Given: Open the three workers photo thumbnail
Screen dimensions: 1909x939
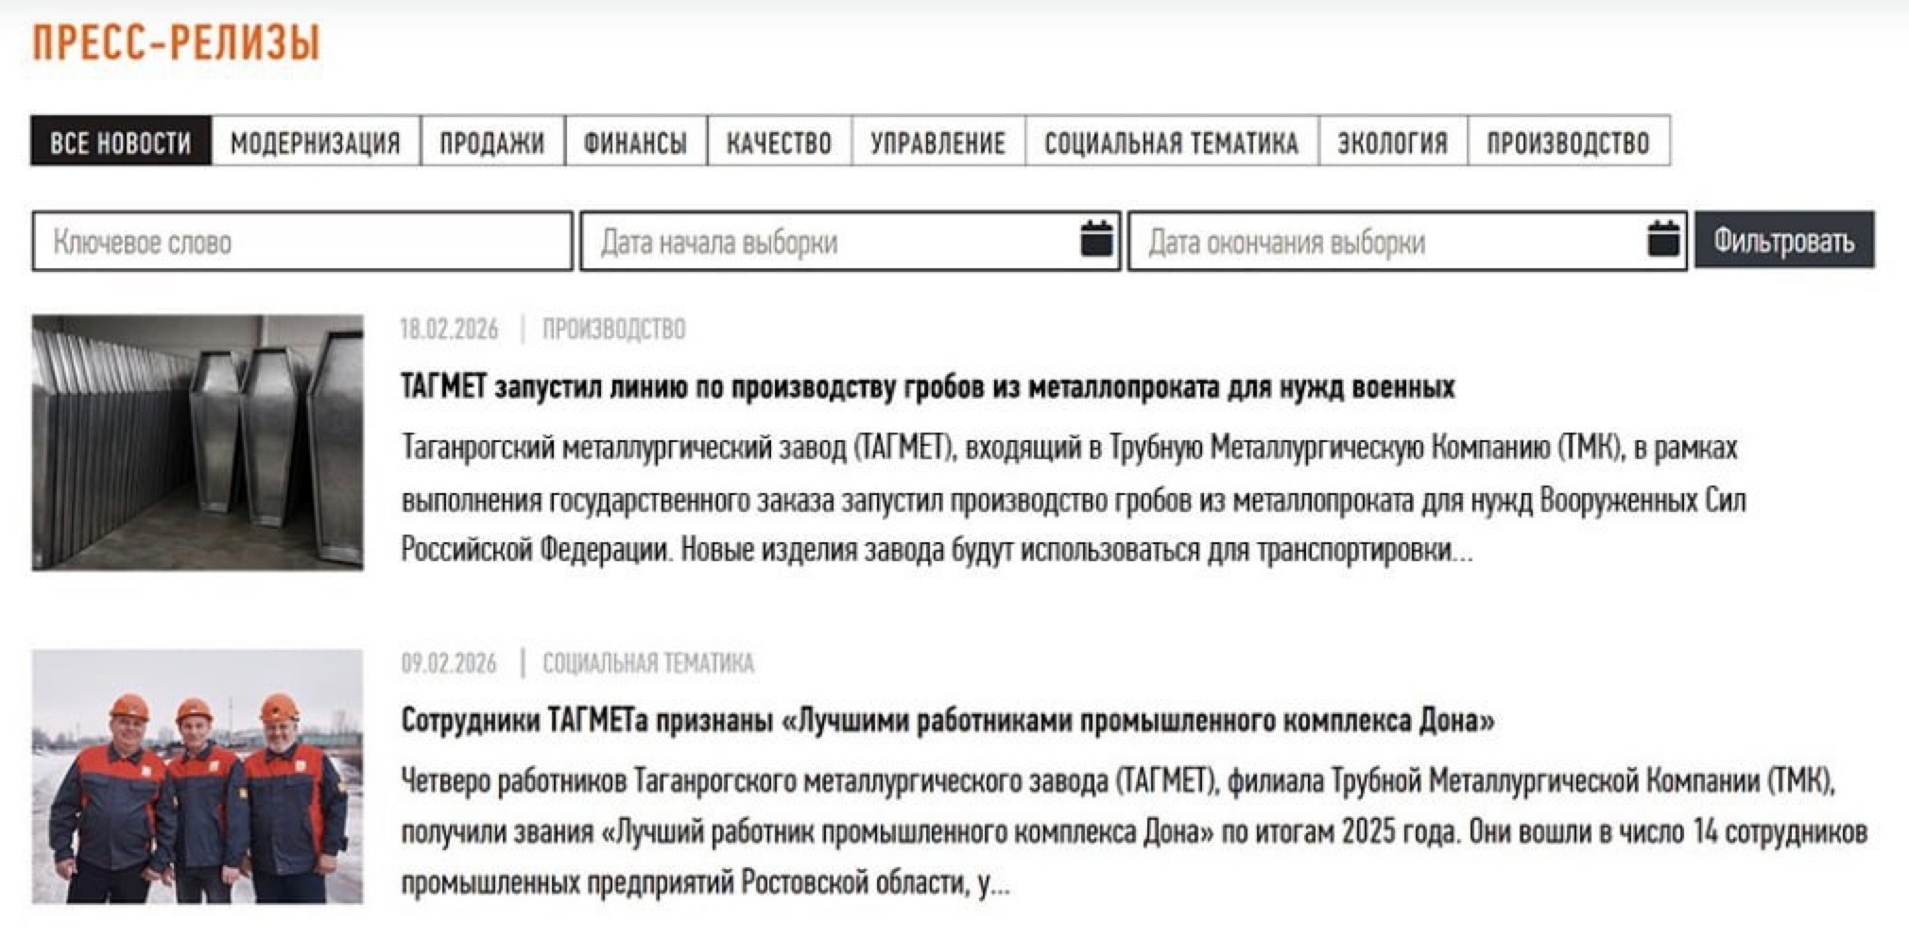Looking at the screenshot, I should tap(198, 777).
